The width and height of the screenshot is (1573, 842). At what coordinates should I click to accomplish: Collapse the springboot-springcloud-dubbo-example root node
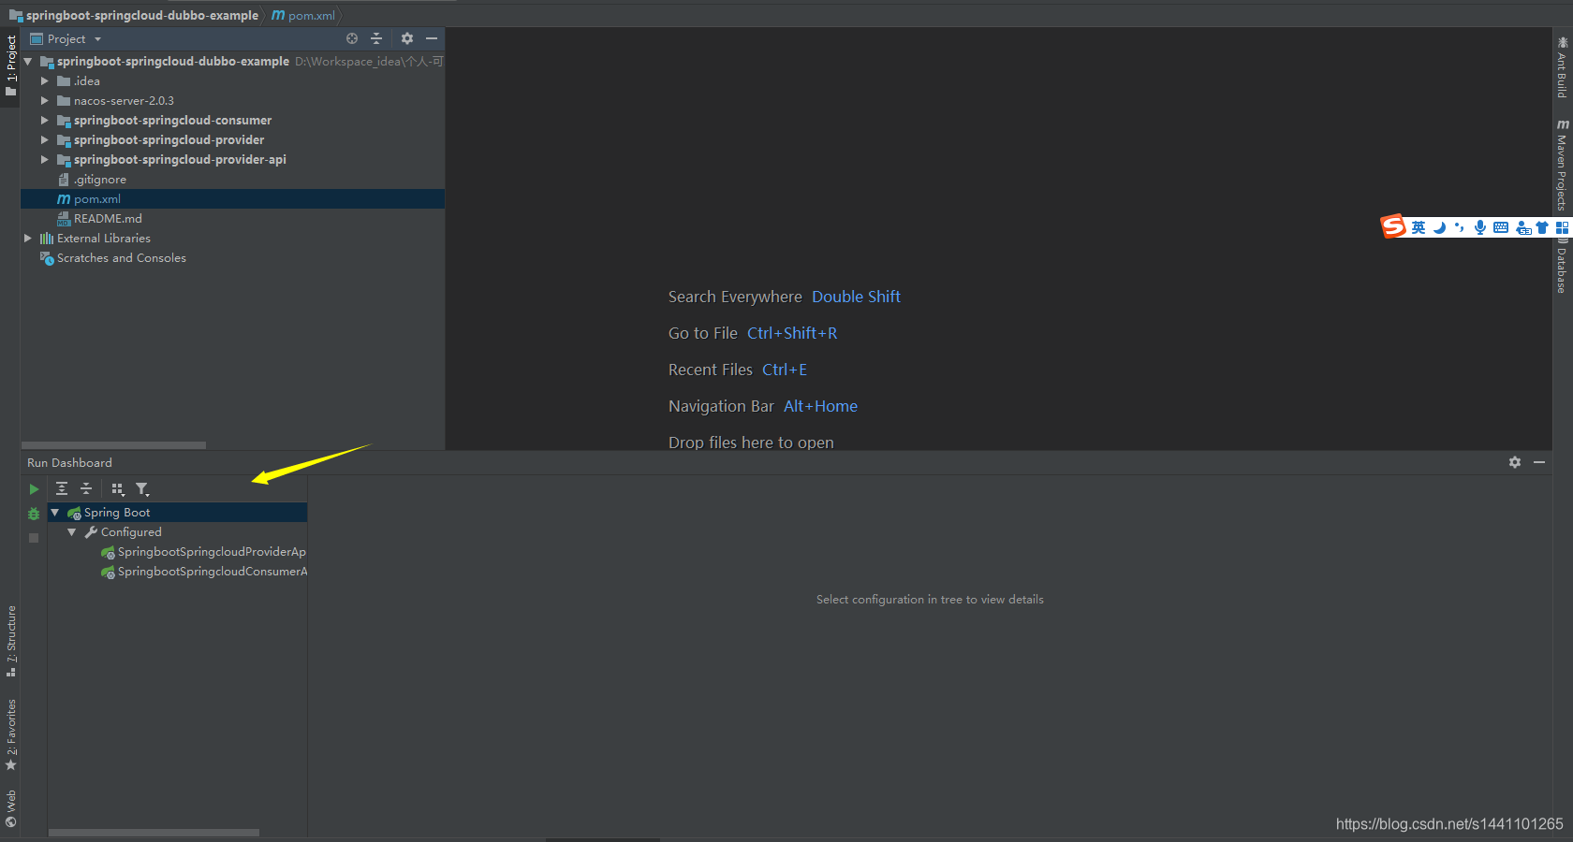[28, 62]
